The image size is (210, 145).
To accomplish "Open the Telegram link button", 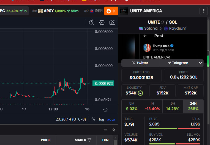I will coord(178,63).
